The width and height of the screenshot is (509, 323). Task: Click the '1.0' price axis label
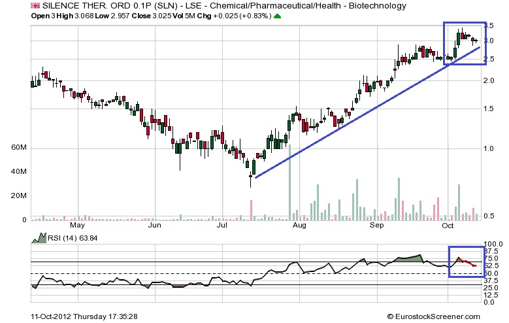pos(489,148)
